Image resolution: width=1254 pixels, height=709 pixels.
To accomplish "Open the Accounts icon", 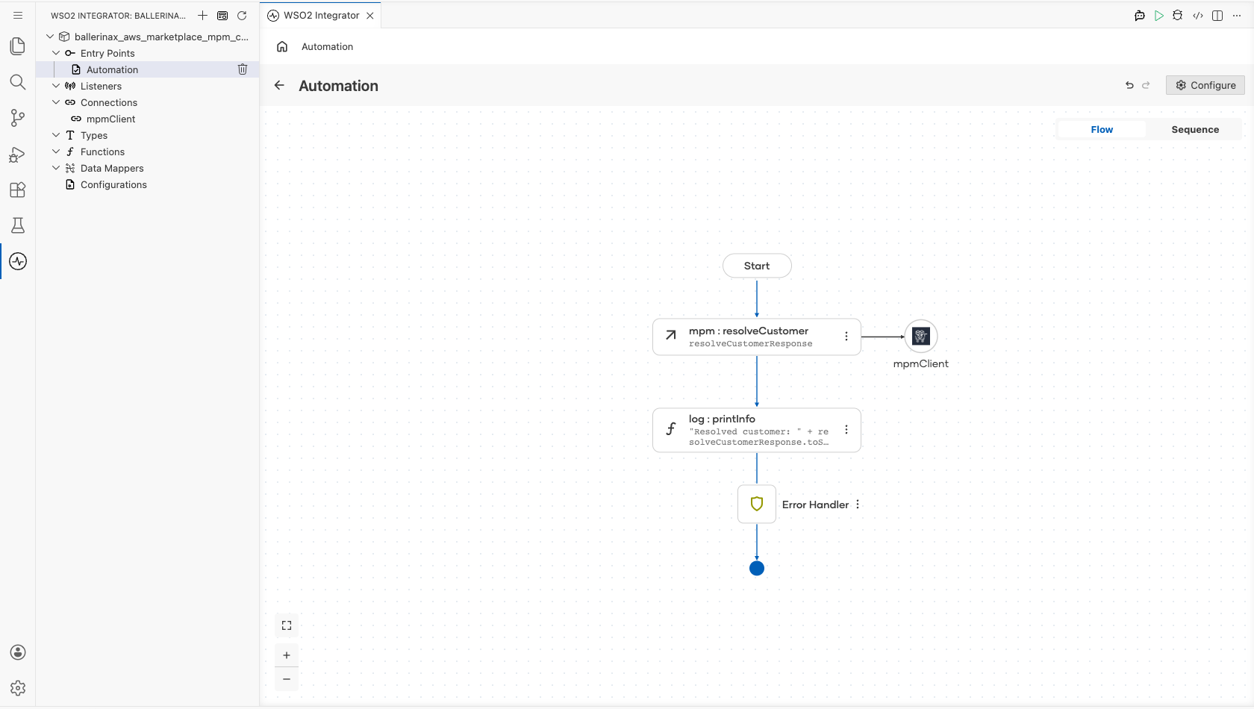I will [x=18, y=652].
